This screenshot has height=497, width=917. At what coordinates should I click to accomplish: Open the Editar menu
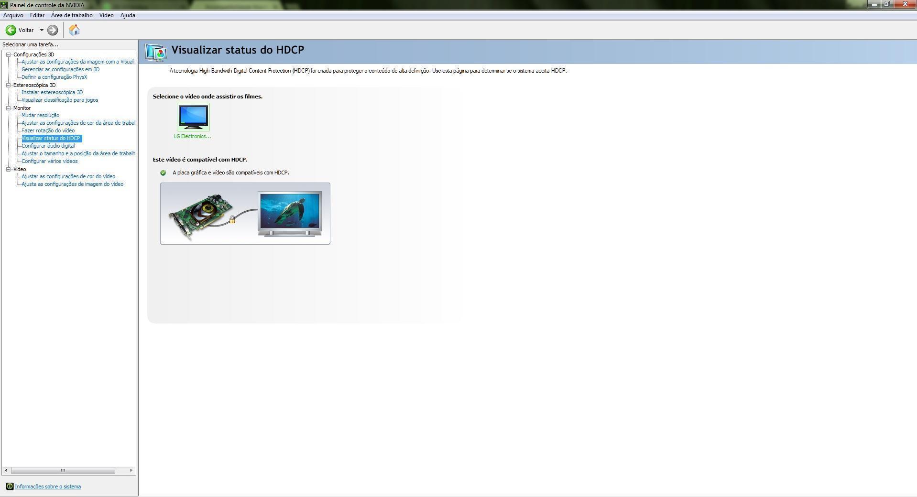coord(37,15)
